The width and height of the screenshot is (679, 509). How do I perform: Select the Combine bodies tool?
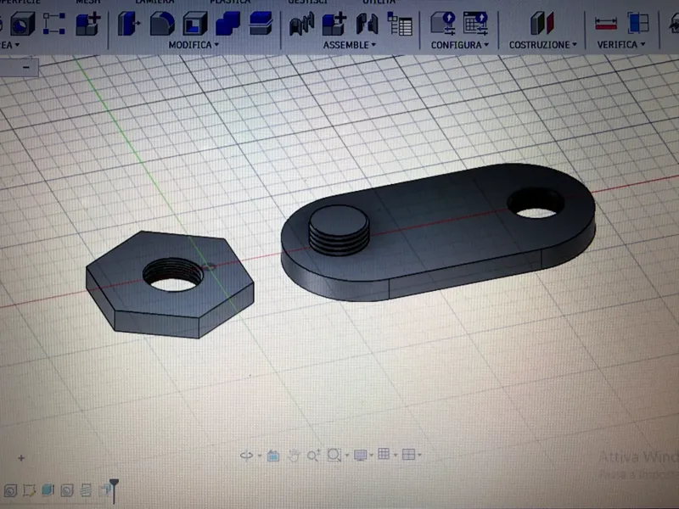(x=227, y=24)
